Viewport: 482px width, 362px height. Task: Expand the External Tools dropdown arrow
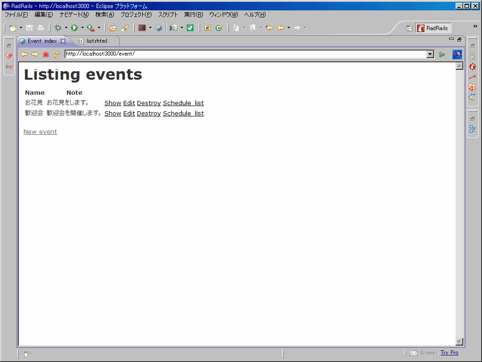coord(99,28)
